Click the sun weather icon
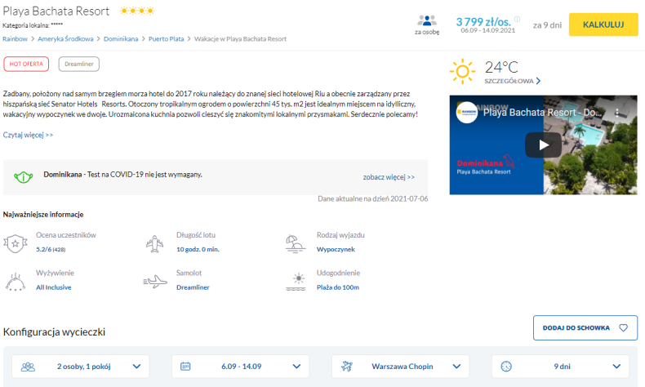 tap(462, 71)
